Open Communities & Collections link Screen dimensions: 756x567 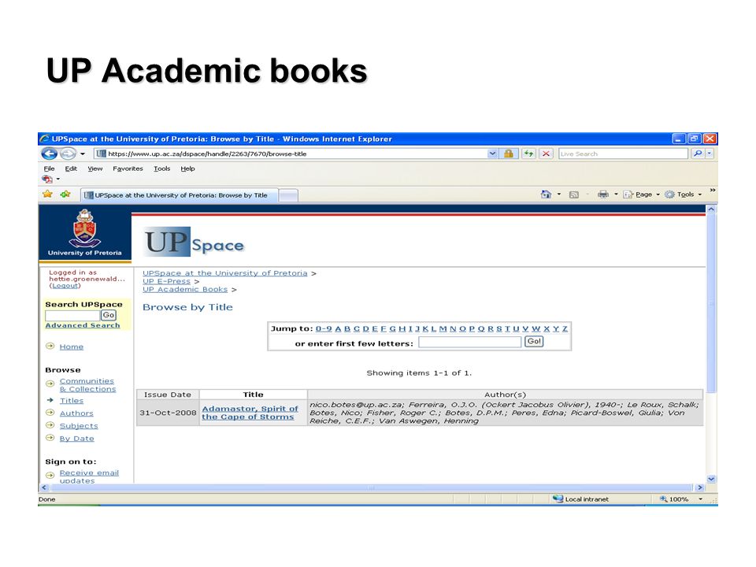coord(87,385)
